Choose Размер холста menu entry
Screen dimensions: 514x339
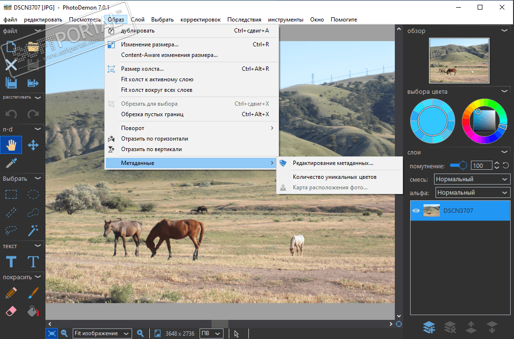pyautogui.click(x=191, y=69)
